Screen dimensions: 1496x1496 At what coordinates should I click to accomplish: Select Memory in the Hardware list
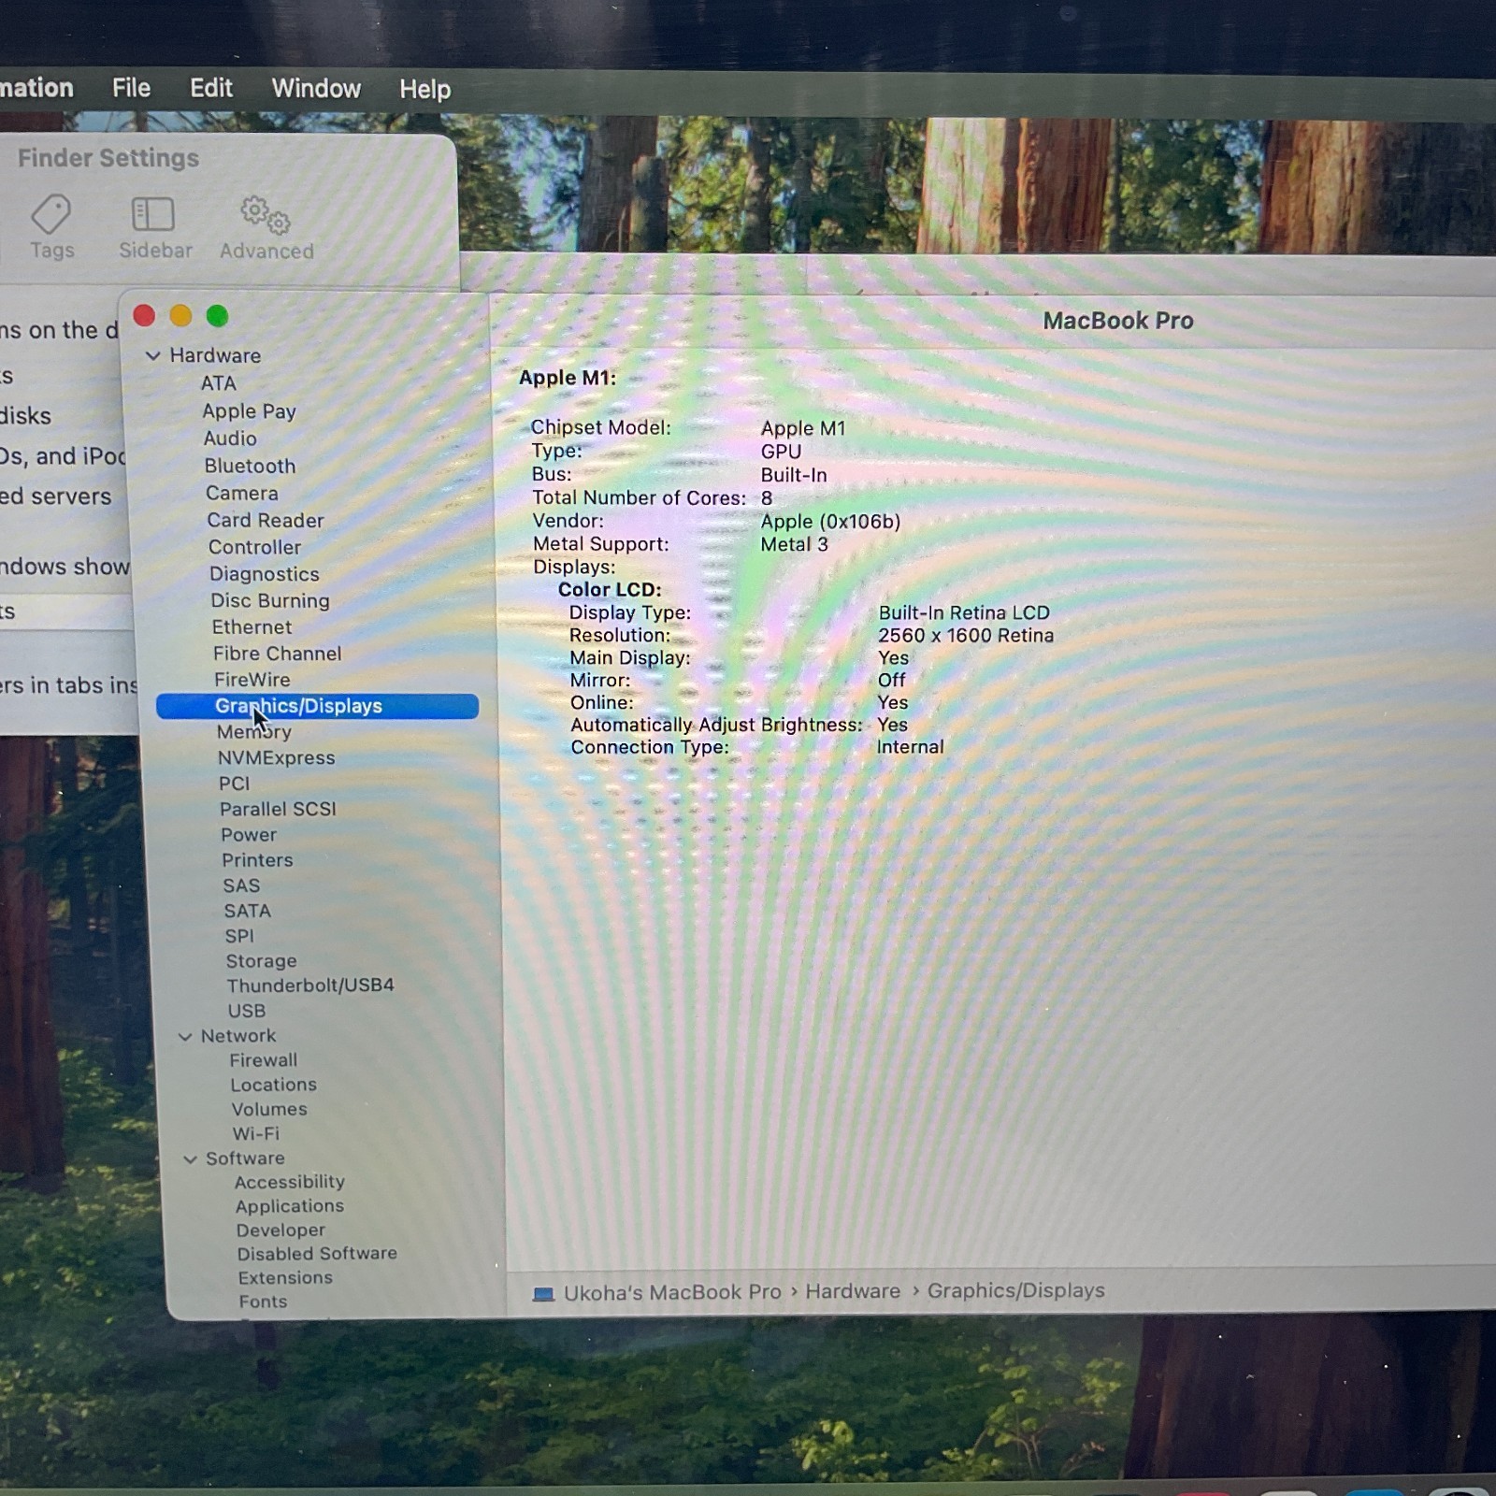[254, 732]
